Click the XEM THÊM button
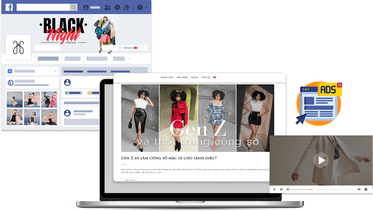This screenshot has width=373, height=211. (130, 180)
